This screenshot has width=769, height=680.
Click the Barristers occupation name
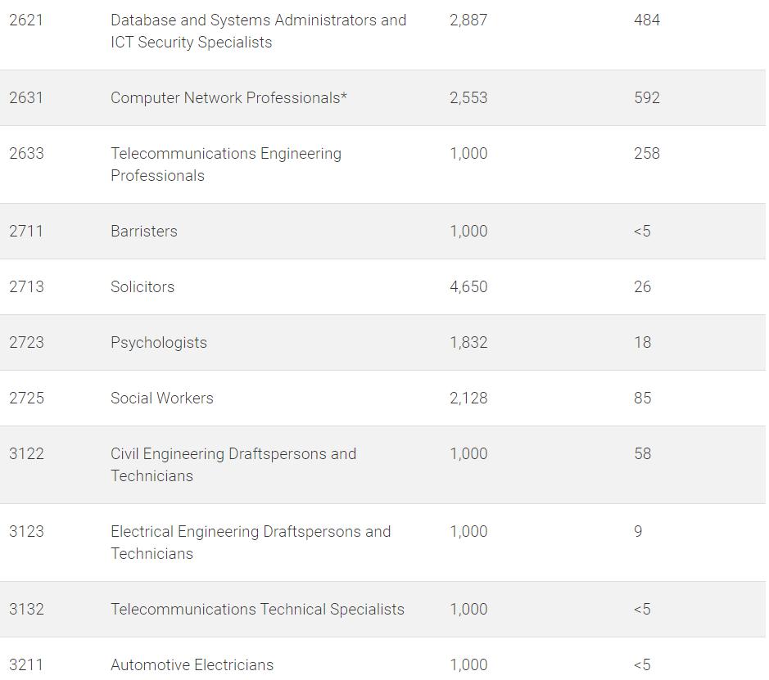click(143, 231)
